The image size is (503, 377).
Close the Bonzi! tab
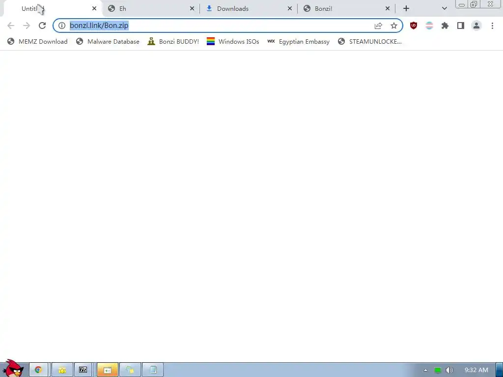point(388,9)
